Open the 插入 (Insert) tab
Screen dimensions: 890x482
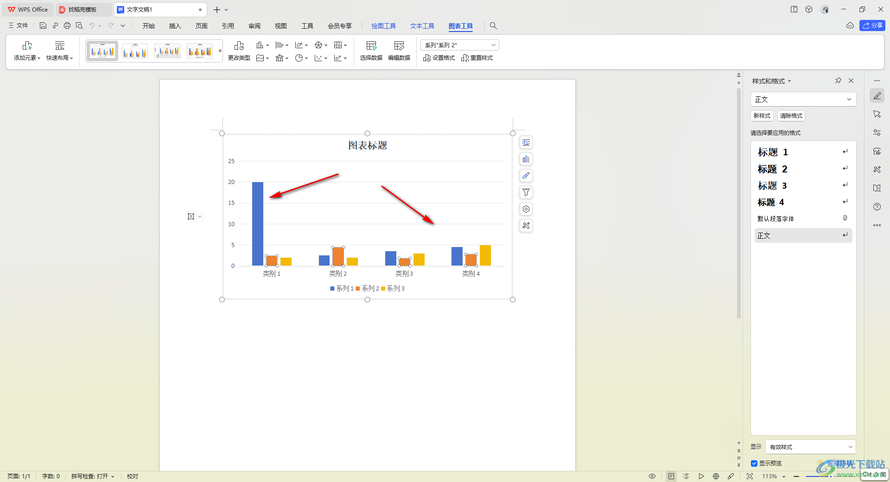click(175, 26)
